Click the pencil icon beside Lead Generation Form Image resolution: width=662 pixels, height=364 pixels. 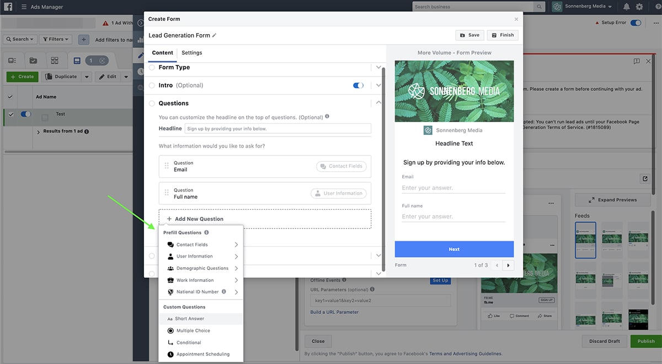pos(215,36)
